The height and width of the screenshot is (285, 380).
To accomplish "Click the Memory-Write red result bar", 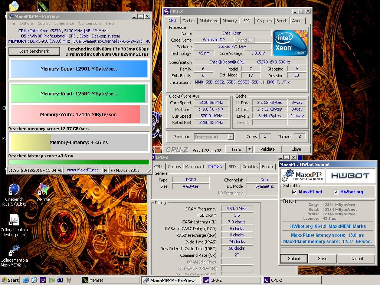I will click(75, 114).
